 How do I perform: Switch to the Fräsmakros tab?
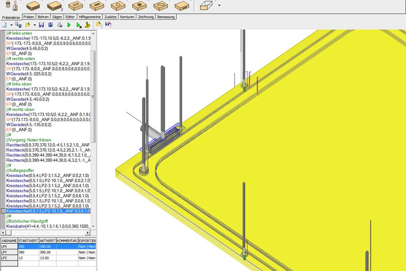tap(11, 17)
